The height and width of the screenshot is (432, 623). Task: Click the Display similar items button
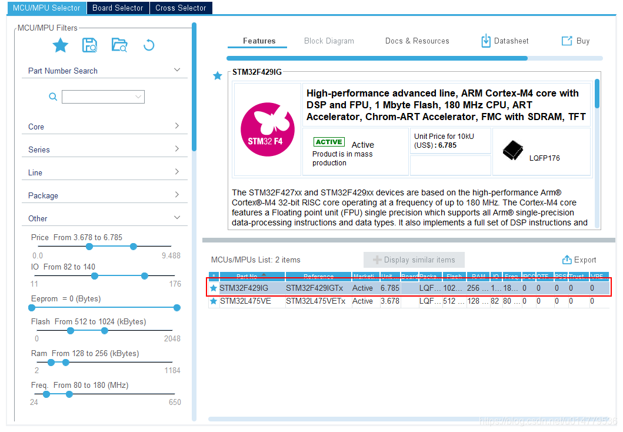[414, 260]
